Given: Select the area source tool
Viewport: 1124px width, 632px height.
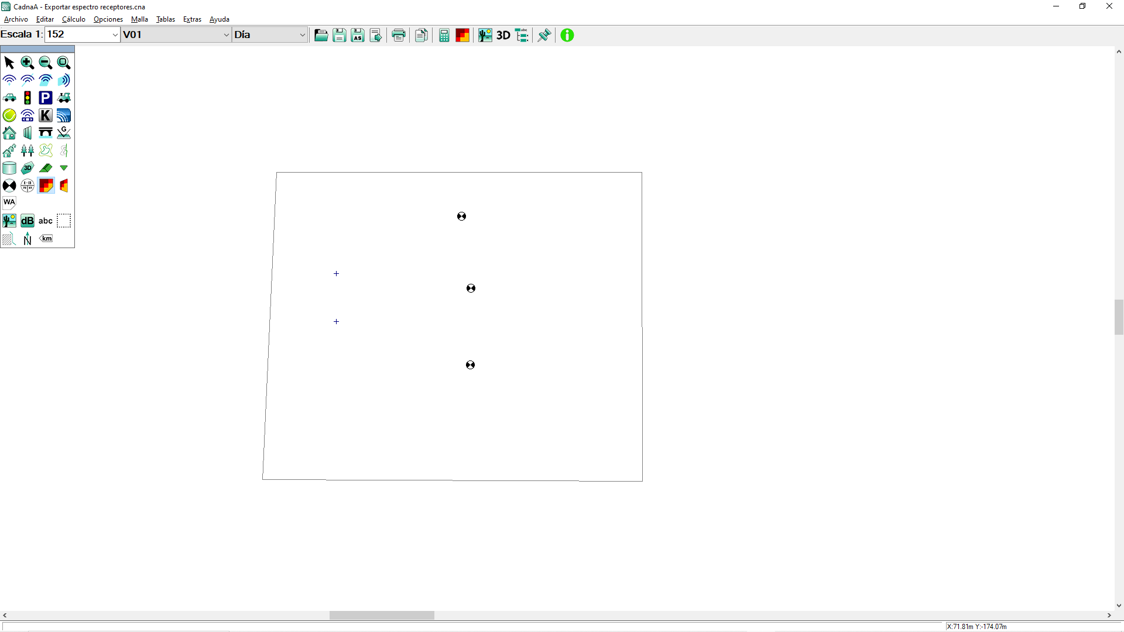Looking at the screenshot, I should point(46,80).
